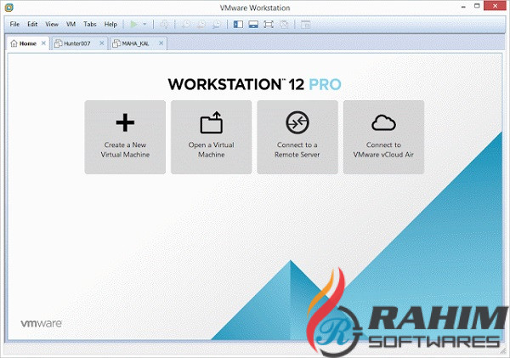510x358 pixels.
Task: Click the Home tab house icon
Action: tap(14, 43)
